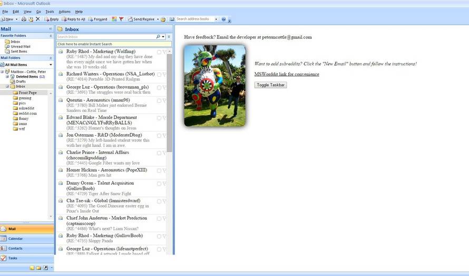Open the pics folder
The height and width of the screenshot is (276, 469).
pyautogui.click(x=19, y=103)
